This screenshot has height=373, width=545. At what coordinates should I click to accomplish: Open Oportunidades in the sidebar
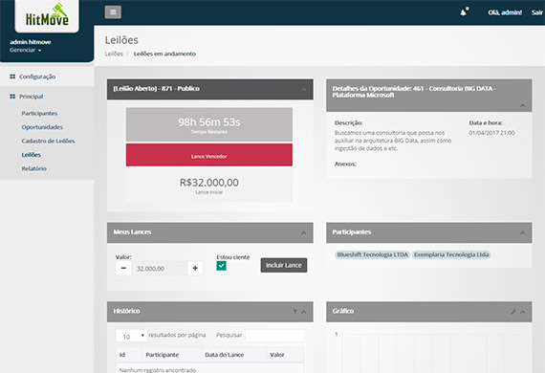42,127
